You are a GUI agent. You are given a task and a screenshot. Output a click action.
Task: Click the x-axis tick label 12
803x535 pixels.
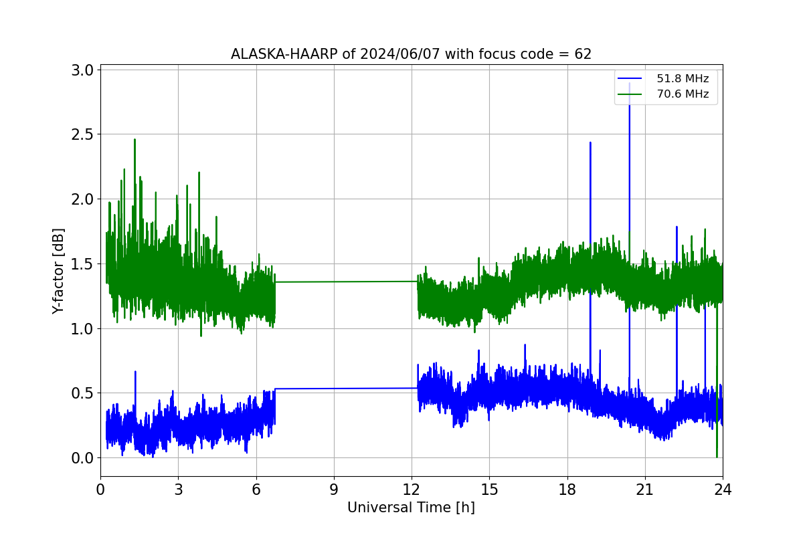coord(412,489)
